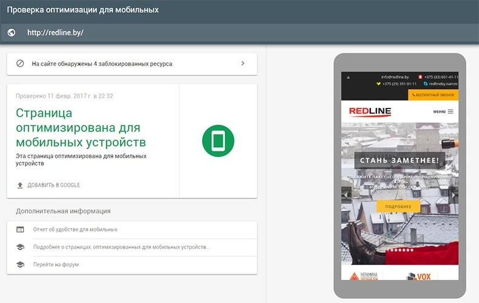
Task: Click the REDLINE logo in preview
Action: pyautogui.click(x=370, y=112)
